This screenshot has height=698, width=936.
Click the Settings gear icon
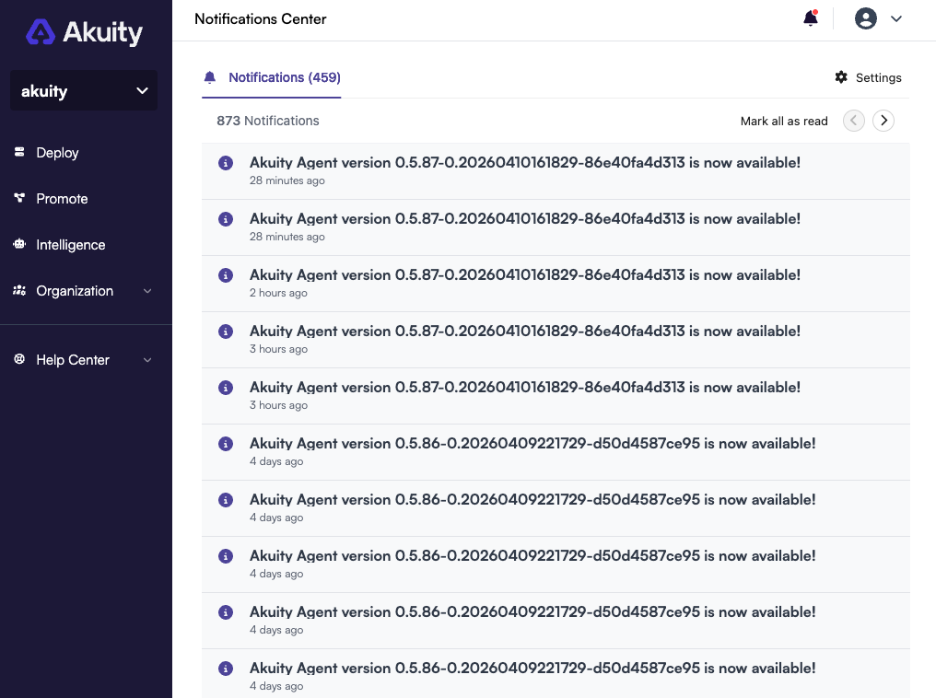pos(841,77)
